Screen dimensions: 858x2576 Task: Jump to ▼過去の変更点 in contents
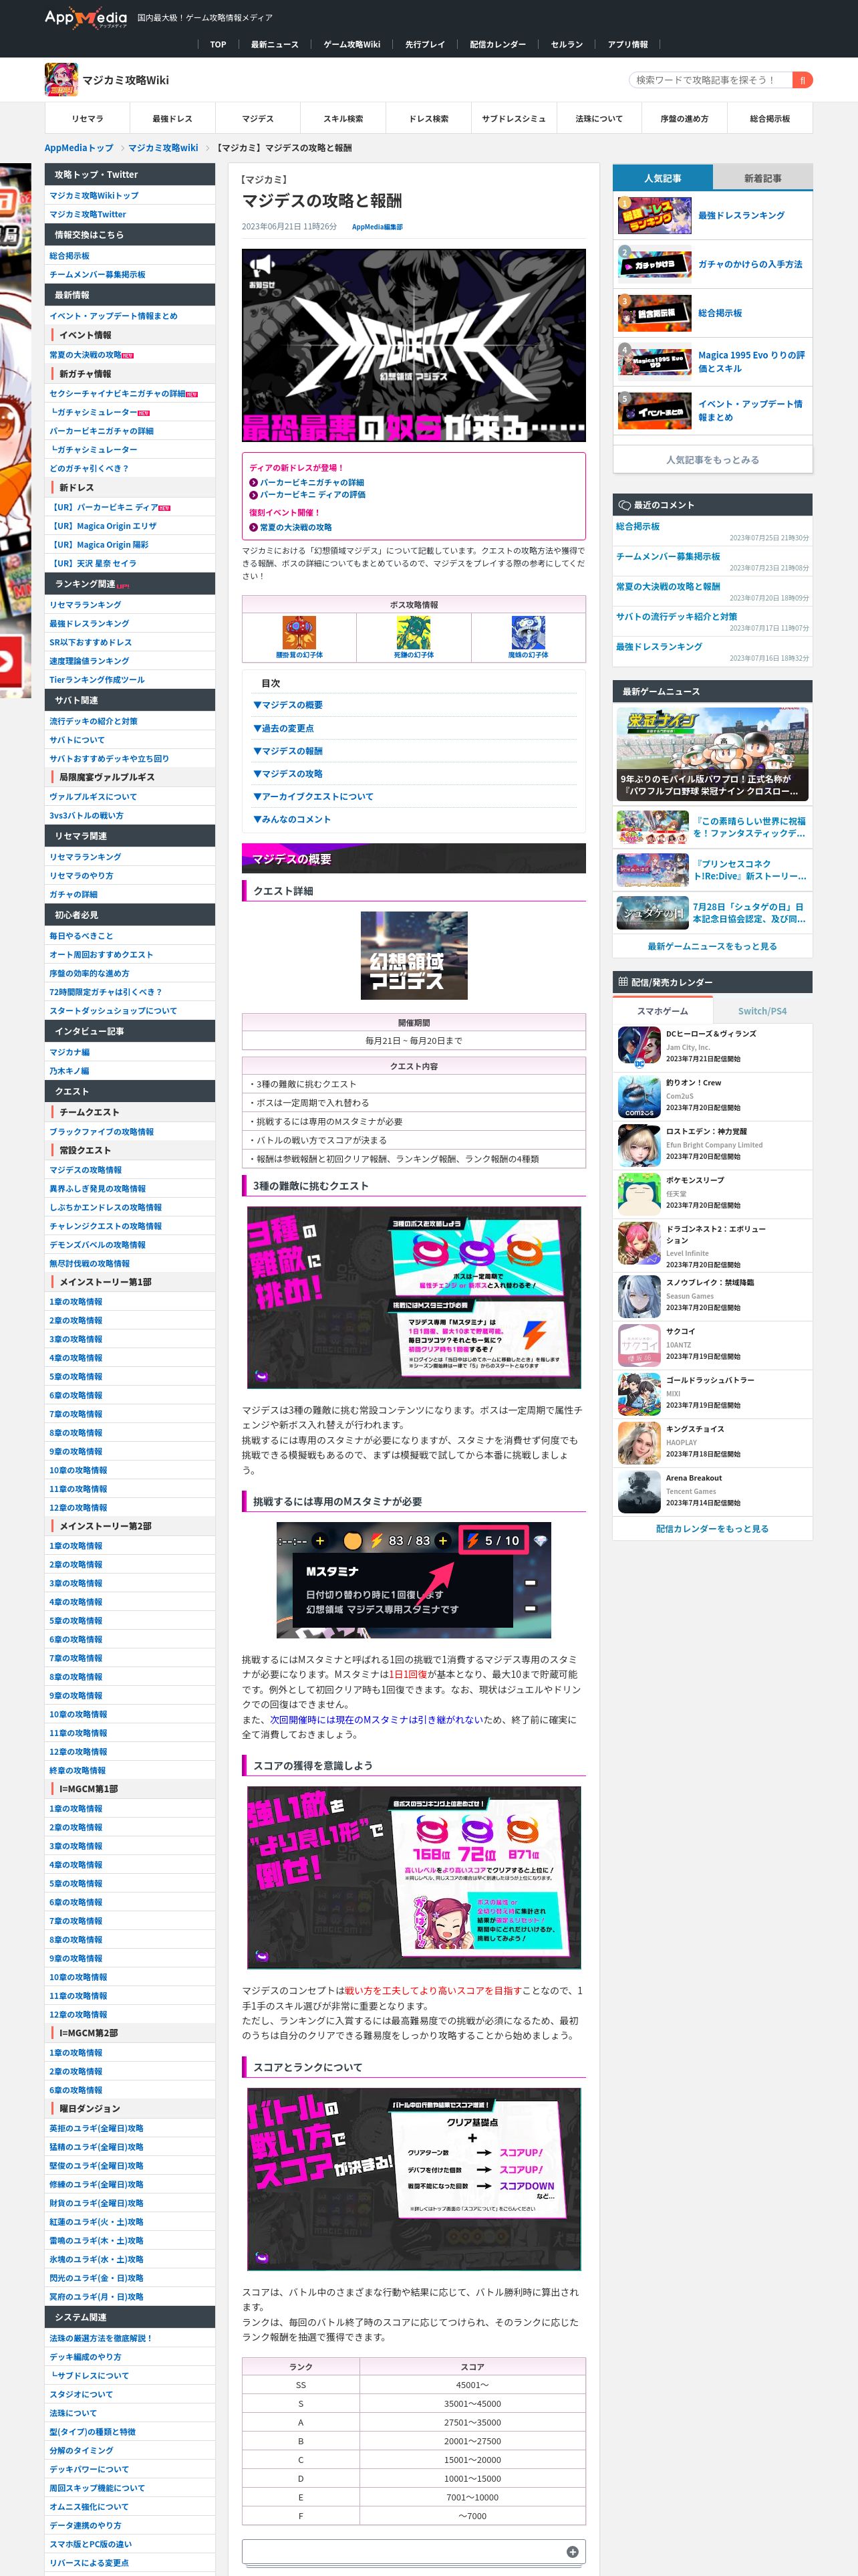click(284, 728)
